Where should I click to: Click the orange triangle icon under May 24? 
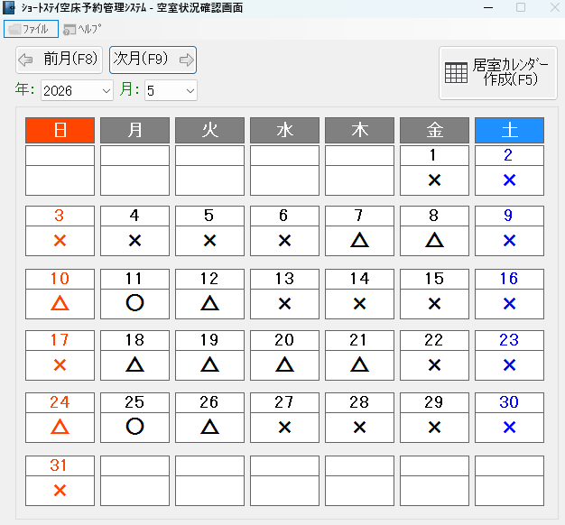[60, 427]
